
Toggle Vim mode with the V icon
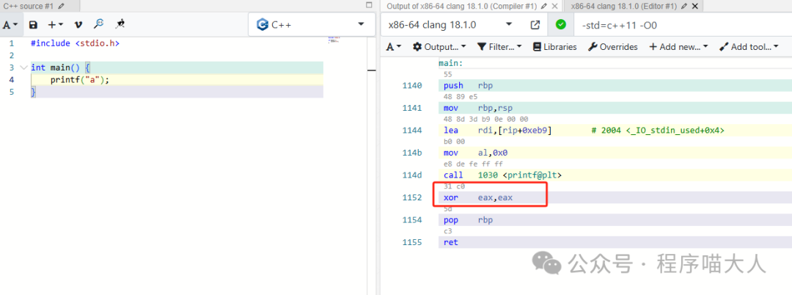(x=78, y=25)
